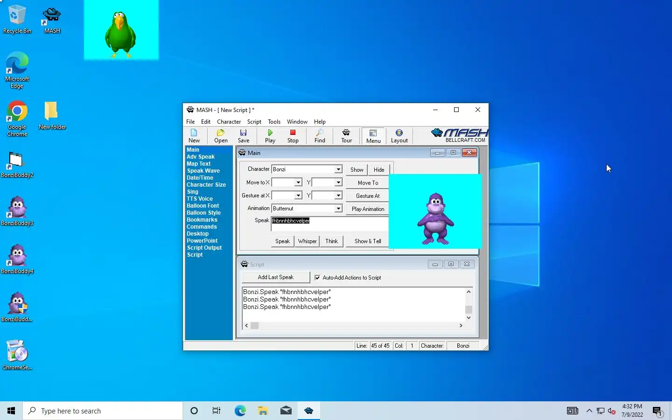Screen dimensions: 672x420
Task: Click in the Speak text field
Action: [x=329, y=224]
